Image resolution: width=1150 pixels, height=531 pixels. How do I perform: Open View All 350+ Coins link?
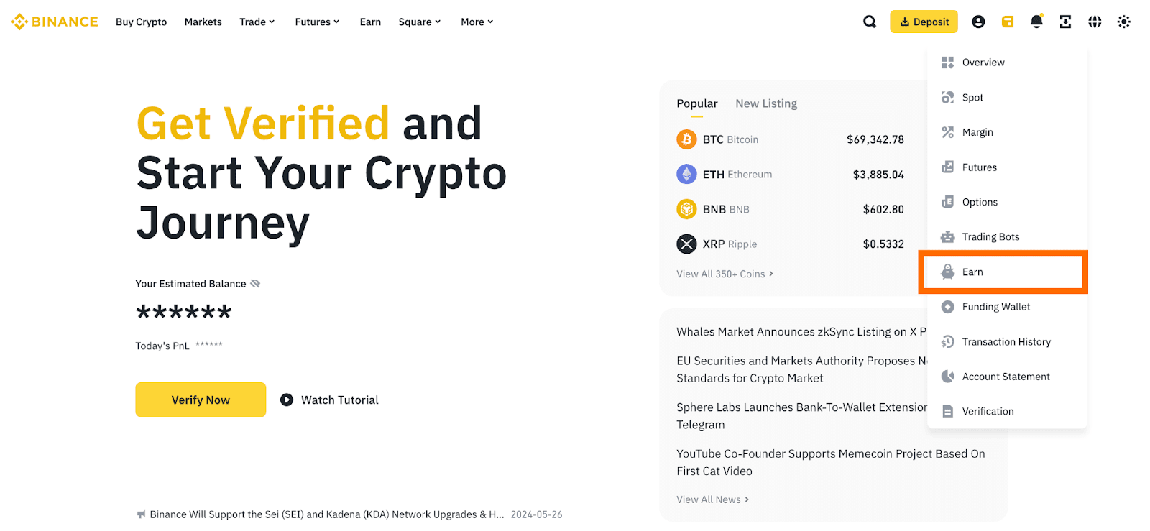coord(724,274)
